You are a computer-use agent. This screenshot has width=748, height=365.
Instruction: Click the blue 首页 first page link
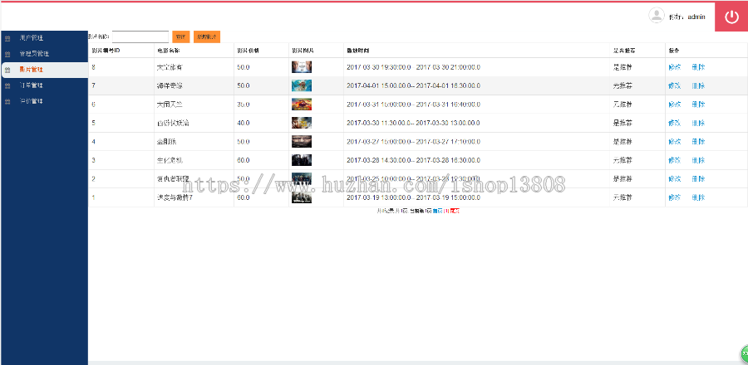(437, 211)
